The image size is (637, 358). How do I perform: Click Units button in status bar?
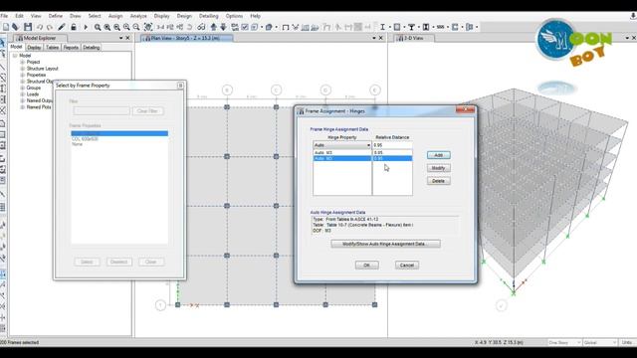point(628,342)
